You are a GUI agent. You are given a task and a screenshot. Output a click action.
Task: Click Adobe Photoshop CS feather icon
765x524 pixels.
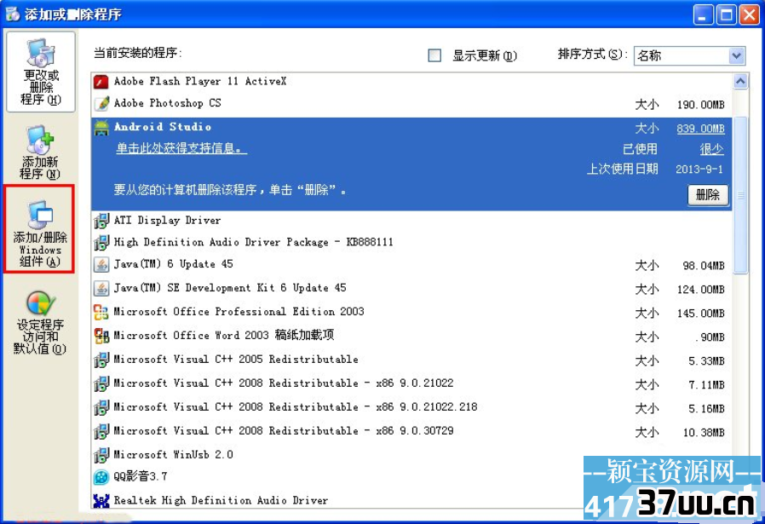click(101, 103)
